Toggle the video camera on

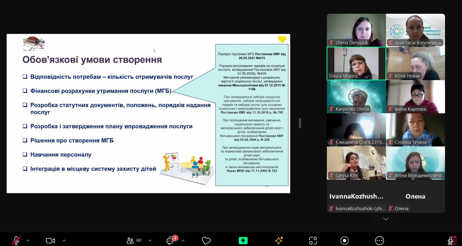[51, 241]
